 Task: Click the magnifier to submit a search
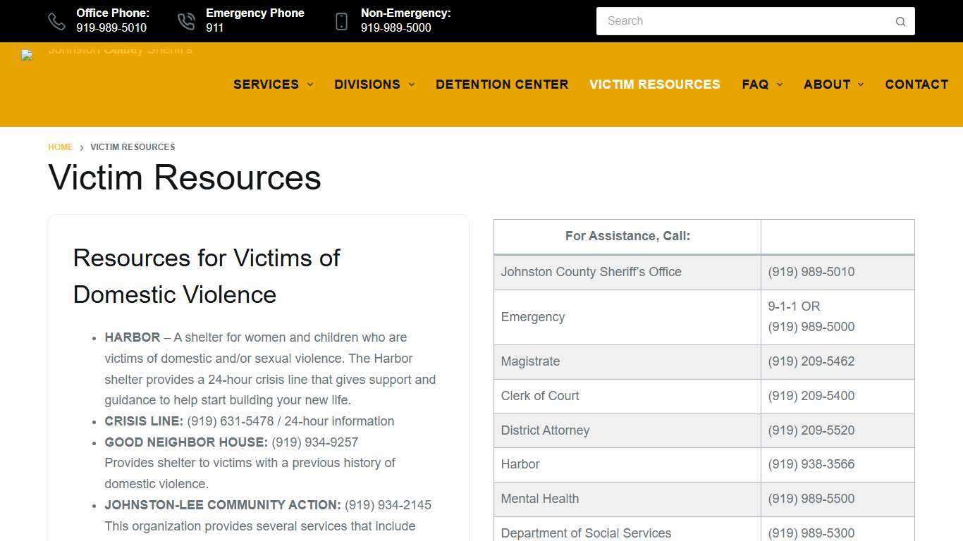point(900,21)
